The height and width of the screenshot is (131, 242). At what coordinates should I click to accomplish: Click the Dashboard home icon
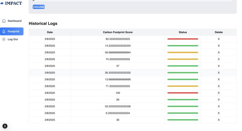(x=4, y=21)
